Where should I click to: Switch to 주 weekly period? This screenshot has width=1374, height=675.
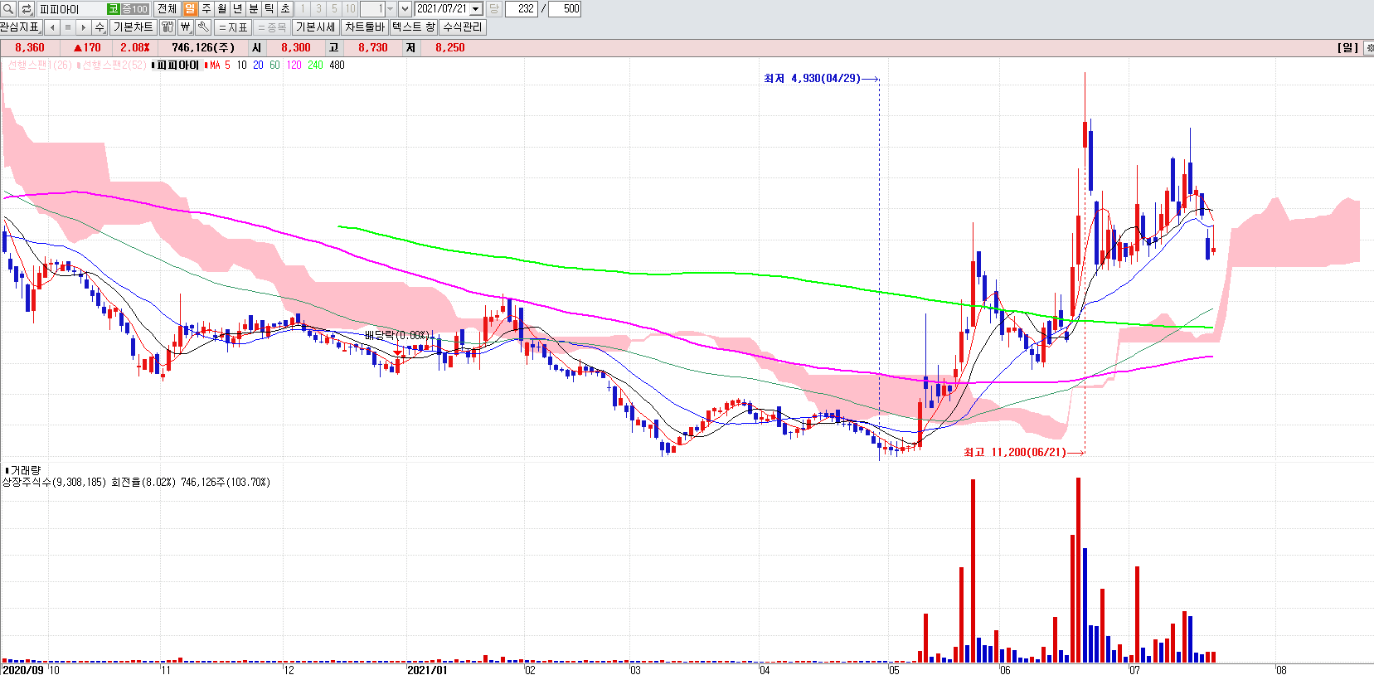click(206, 8)
